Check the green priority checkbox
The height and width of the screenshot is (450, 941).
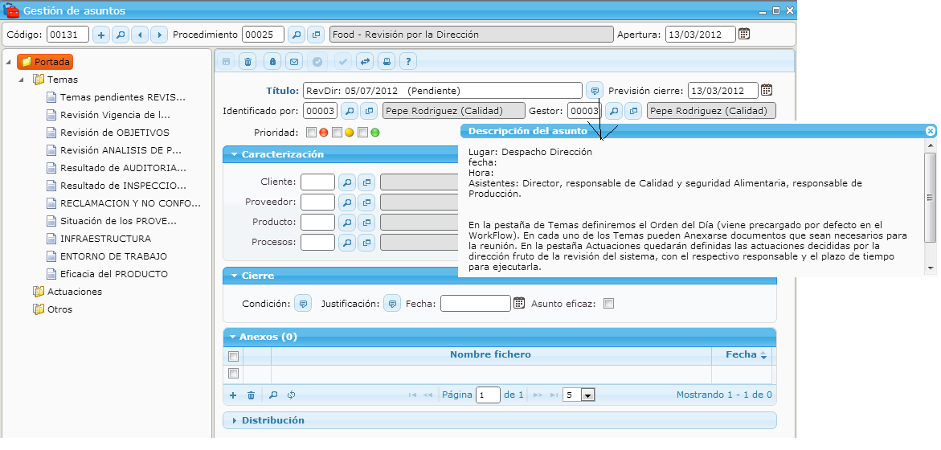[x=362, y=132]
